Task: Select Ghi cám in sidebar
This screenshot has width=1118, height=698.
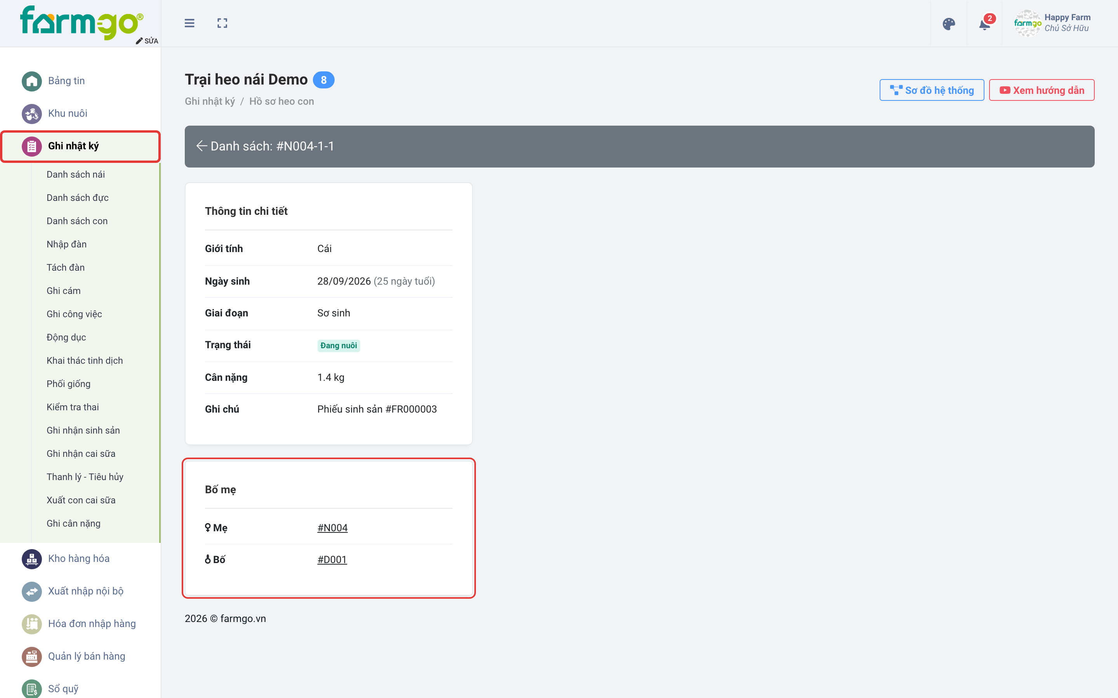Action: coord(64,291)
